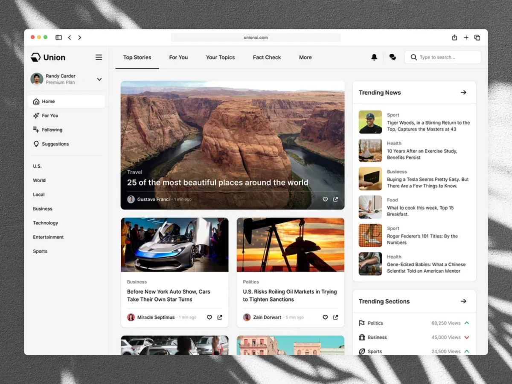Click the browser sidebar toggle icon
Screen dimensions: 512x384
(x=58, y=38)
